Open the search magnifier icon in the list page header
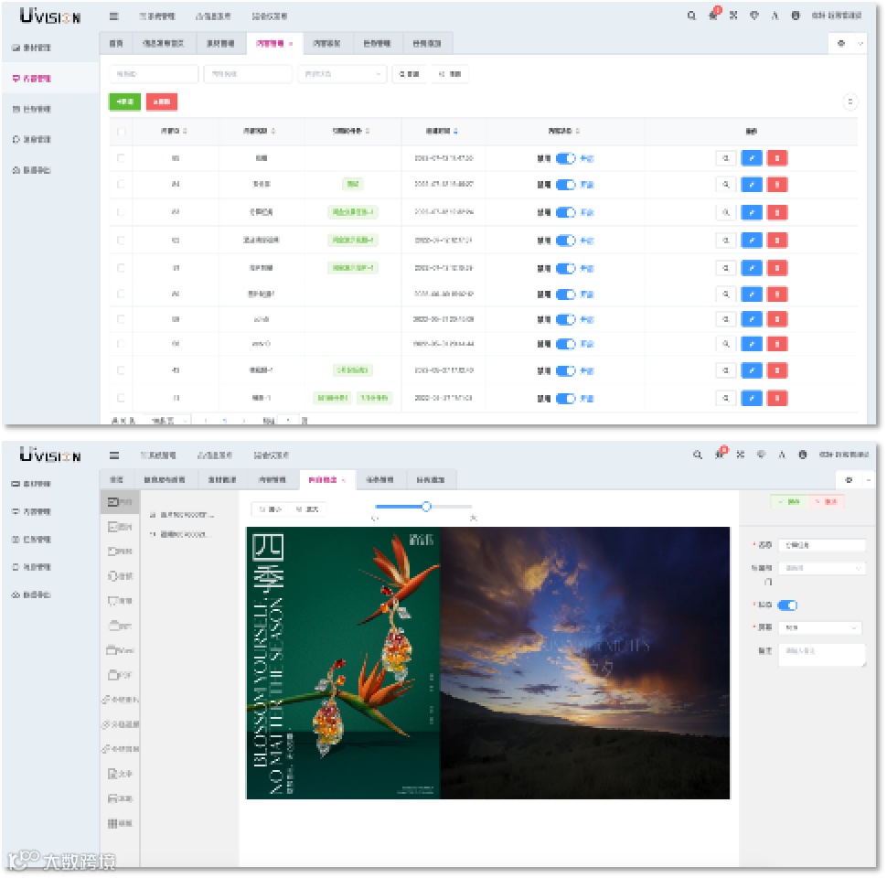This screenshot has height=878, width=887. pyautogui.click(x=691, y=16)
